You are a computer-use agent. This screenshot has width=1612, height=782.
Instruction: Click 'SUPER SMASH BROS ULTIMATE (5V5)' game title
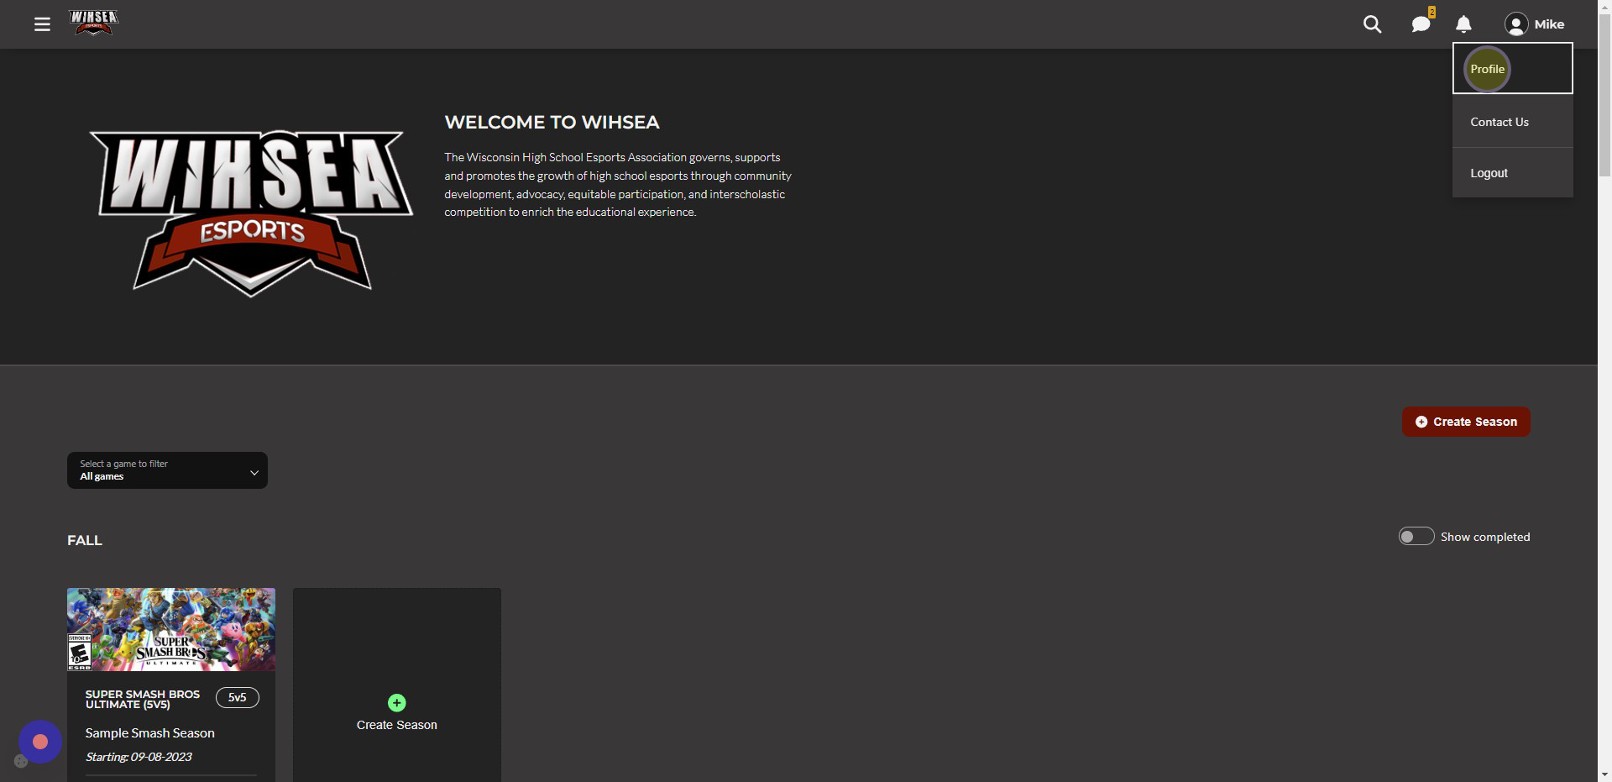tap(143, 699)
